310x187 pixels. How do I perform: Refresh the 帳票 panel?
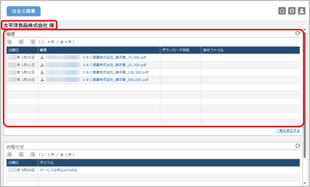pos(298,33)
